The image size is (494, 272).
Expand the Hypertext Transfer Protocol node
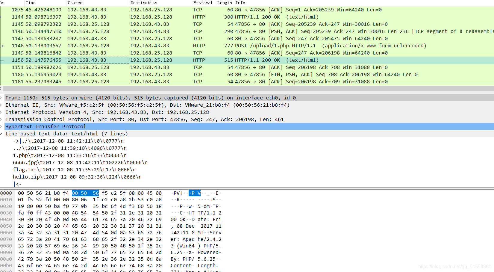pyautogui.click(x=1, y=126)
